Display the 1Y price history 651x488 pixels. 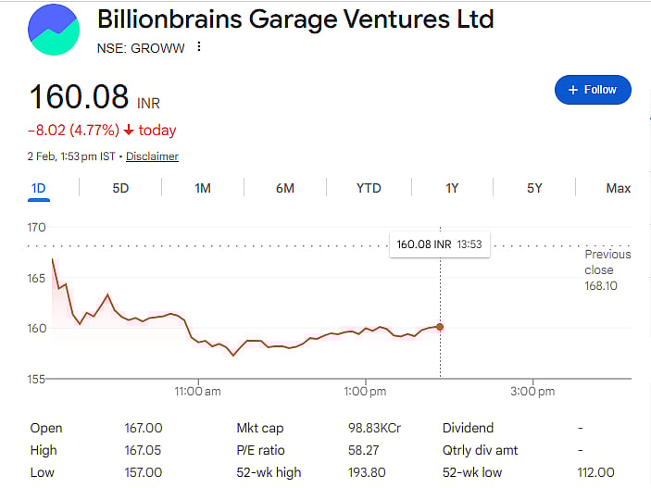pos(452,188)
